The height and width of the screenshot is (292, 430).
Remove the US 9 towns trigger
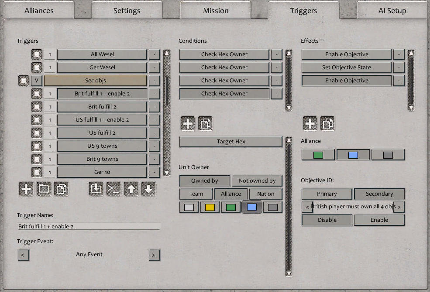click(155, 146)
